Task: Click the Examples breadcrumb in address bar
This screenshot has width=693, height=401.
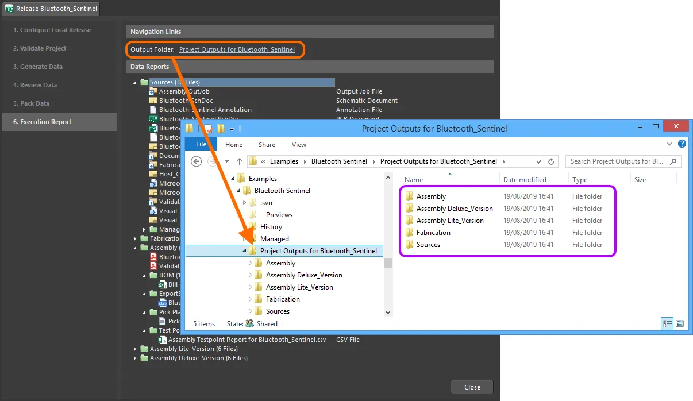Action: pos(284,161)
